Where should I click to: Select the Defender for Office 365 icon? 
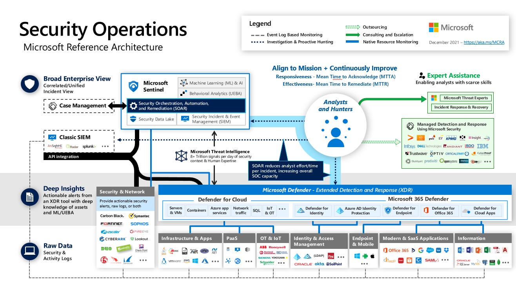[425, 210]
